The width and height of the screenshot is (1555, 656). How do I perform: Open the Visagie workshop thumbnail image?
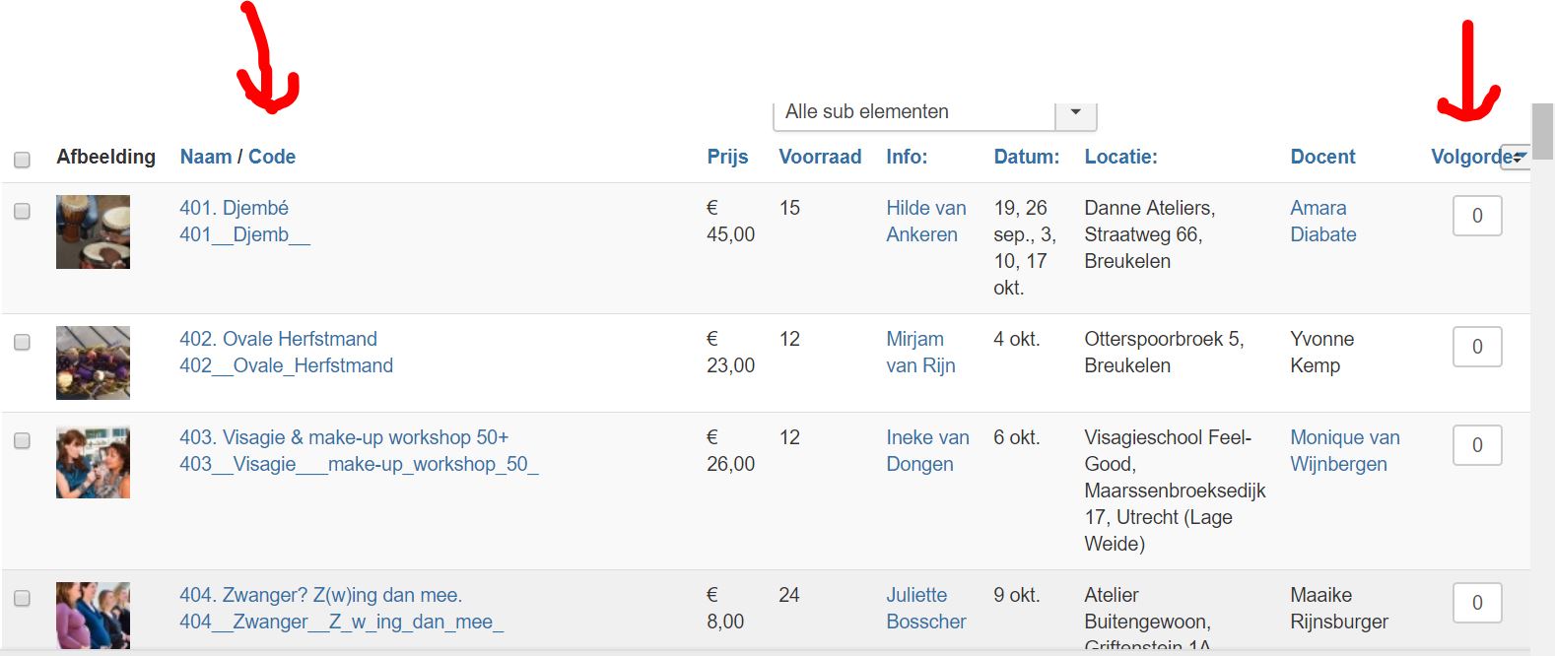[93, 462]
